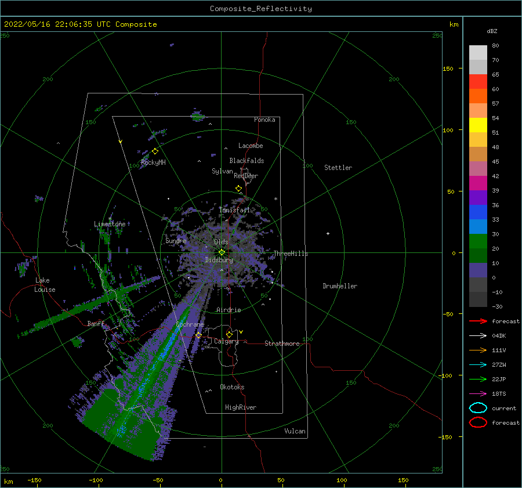Click the white plus marker west of Drumheller
This screenshot has width=522, height=488.
click(328, 233)
